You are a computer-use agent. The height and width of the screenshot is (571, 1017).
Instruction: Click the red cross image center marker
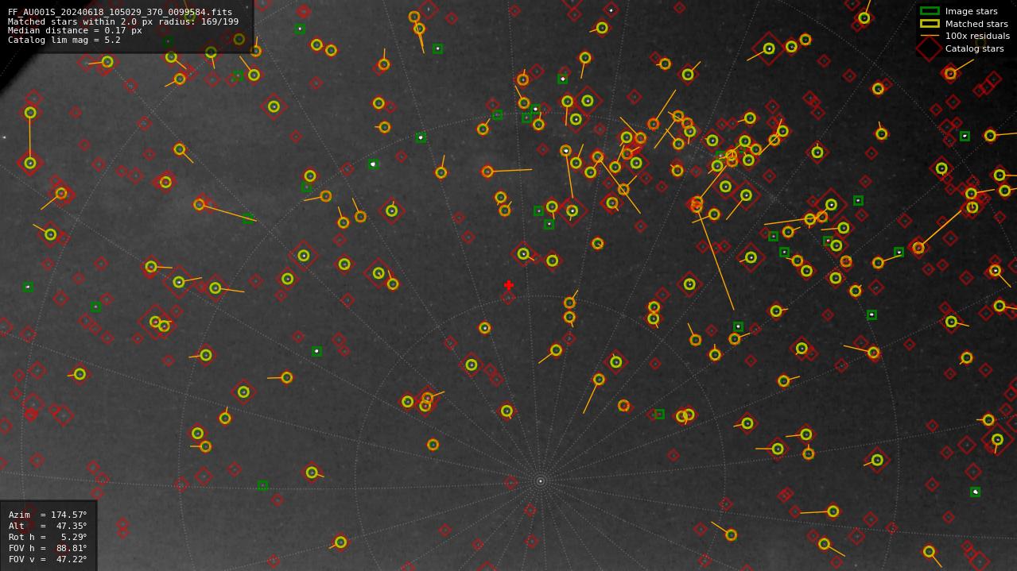[509, 285]
